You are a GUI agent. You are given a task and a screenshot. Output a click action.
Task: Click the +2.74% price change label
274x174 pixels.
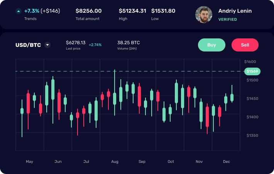click(x=95, y=45)
